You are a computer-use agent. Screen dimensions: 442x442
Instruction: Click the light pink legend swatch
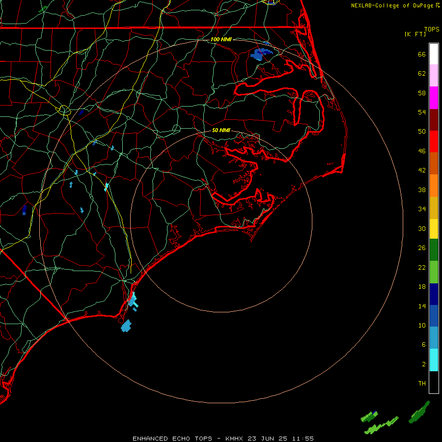click(434, 75)
